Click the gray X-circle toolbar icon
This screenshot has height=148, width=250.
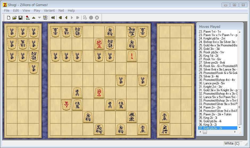(x=97, y=18)
